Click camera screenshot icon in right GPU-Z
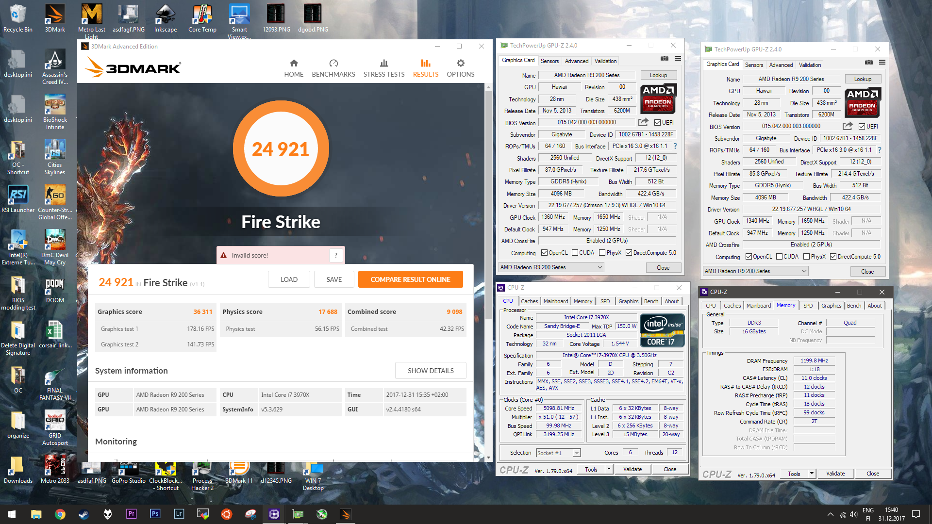 [x=869, y=62]
